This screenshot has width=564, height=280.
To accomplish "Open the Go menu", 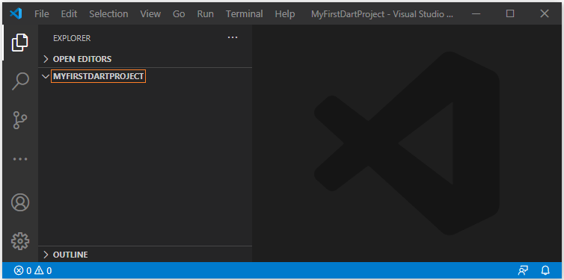I will 179,14.
